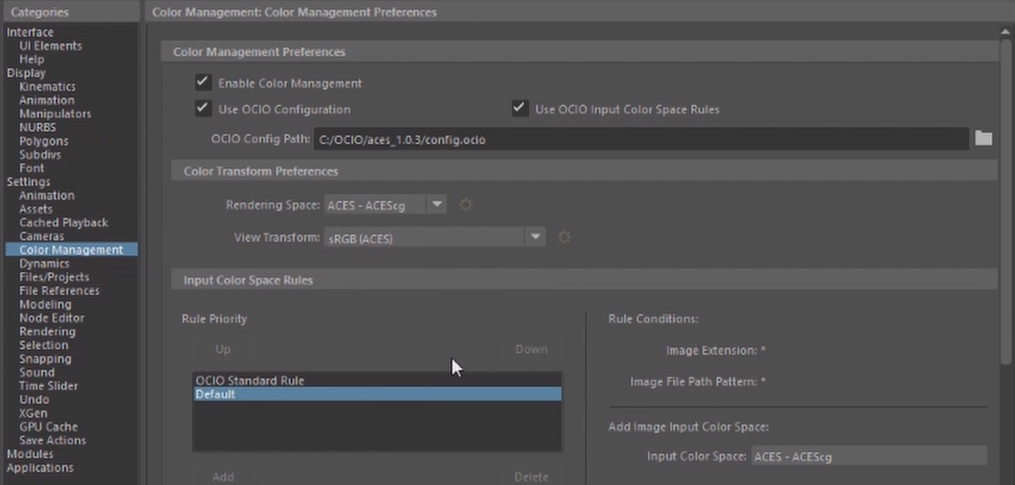Move rule Down in priority
Image resolution: width=1015 pixels, height=485 pixels.
pos(532,349)
